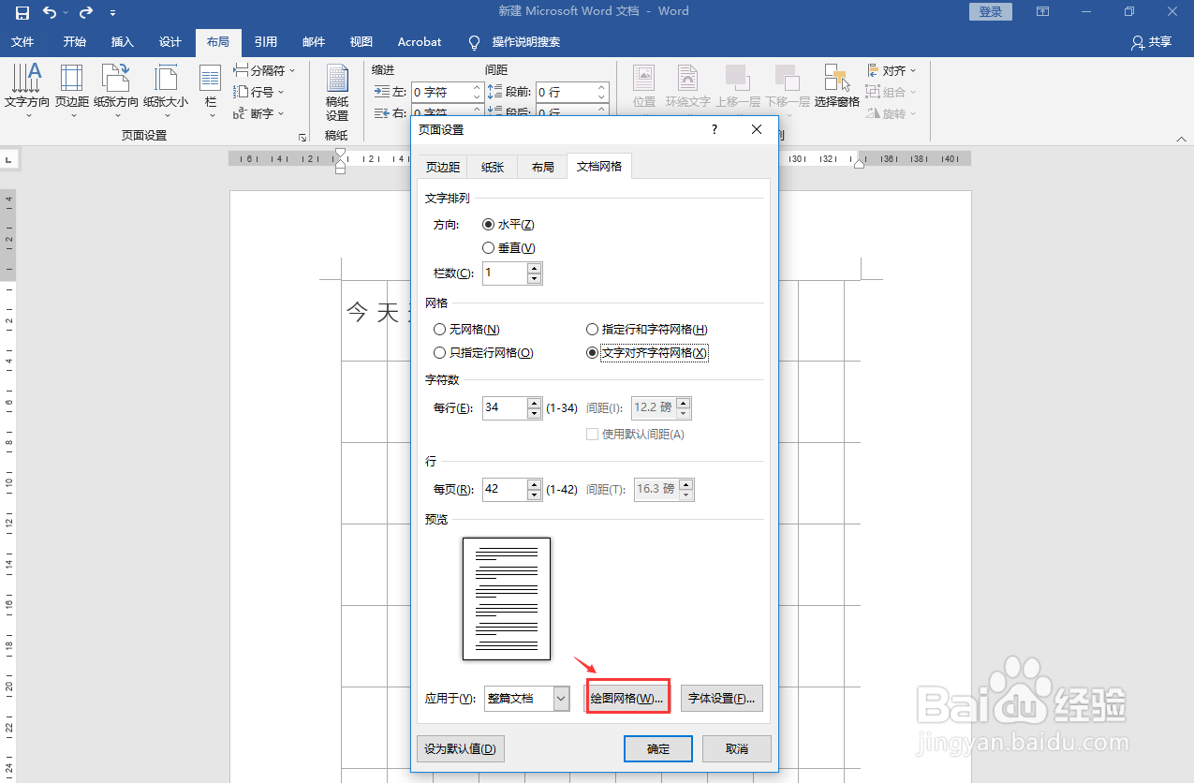The width and height of the screenshot is (1194, 783).
Task: Click the 设为默认值(D) button
Action: (x=460, y=748)
